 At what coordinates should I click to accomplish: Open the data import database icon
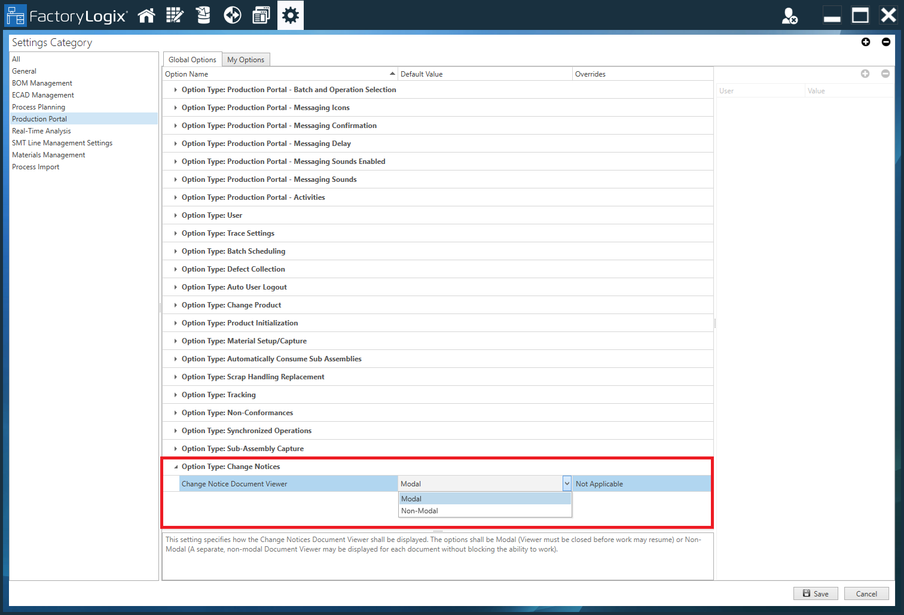click(203, 15)
